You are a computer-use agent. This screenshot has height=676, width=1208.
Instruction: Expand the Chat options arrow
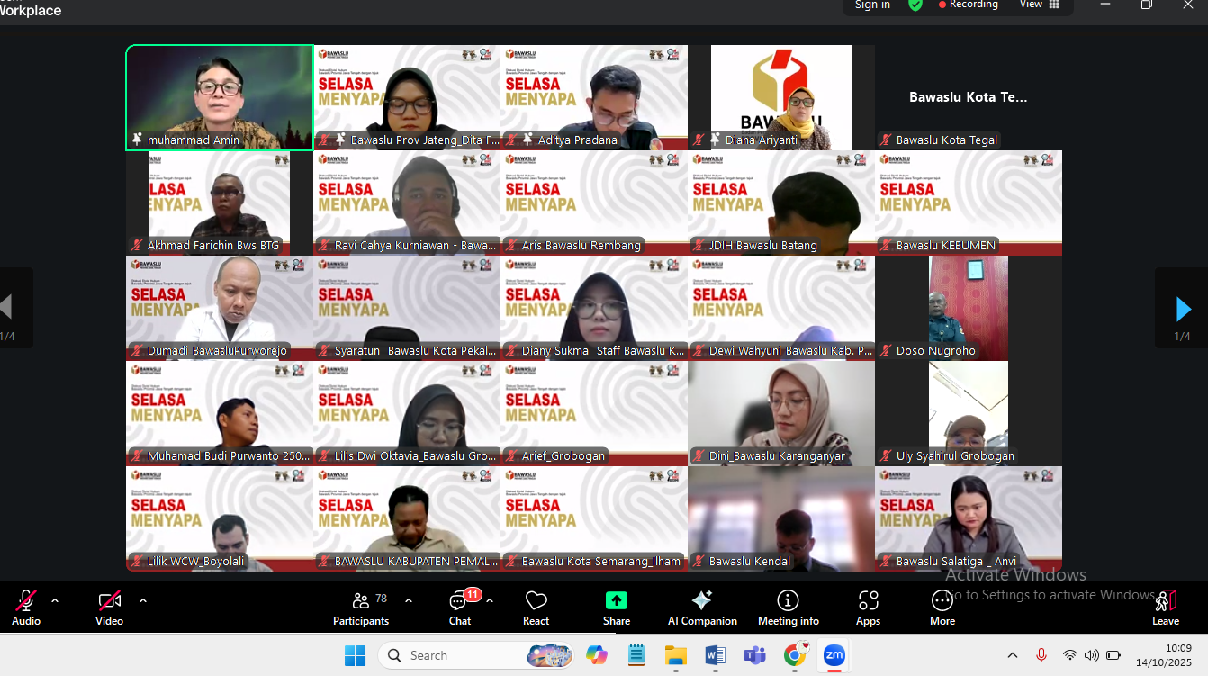click(490, 600)
